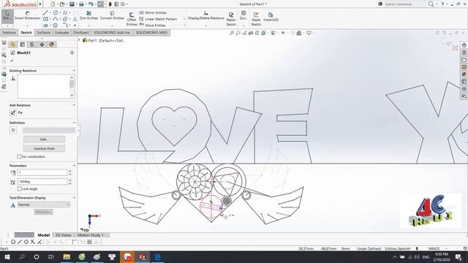Viewport: 468px width, 263px height.
Task: Select the Line sketch tool
Action: coord(45,13)
